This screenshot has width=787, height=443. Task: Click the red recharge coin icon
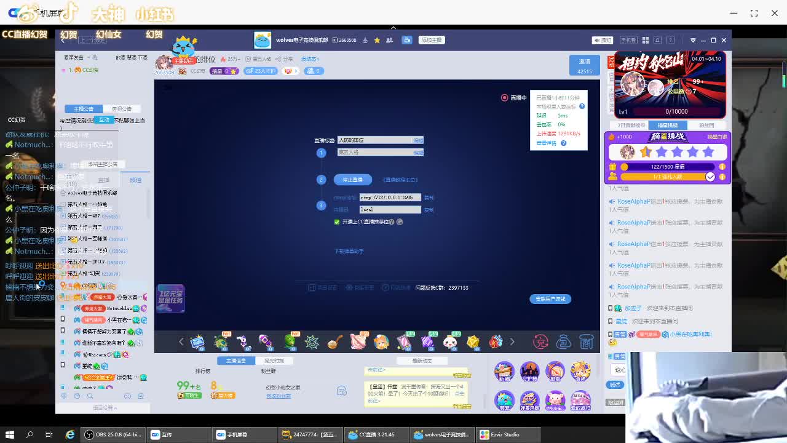[540, 341]
